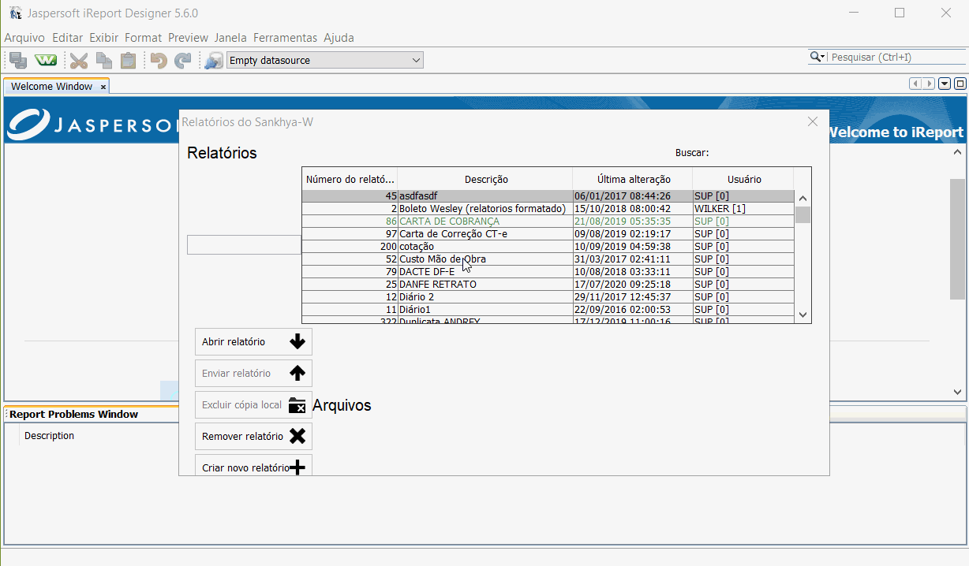Select the DACTE DF-E row
Screen dimensions: 969x566
[x=548, y=271]
